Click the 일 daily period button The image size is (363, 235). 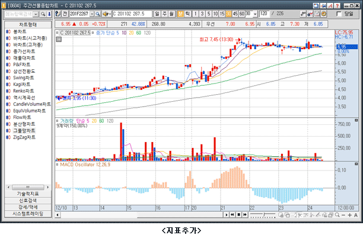coord(157,14)
